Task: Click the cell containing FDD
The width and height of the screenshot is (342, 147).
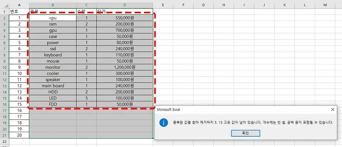Action: click(53, 105)
